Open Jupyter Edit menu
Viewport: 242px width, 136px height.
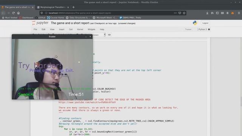coord(43,29)
